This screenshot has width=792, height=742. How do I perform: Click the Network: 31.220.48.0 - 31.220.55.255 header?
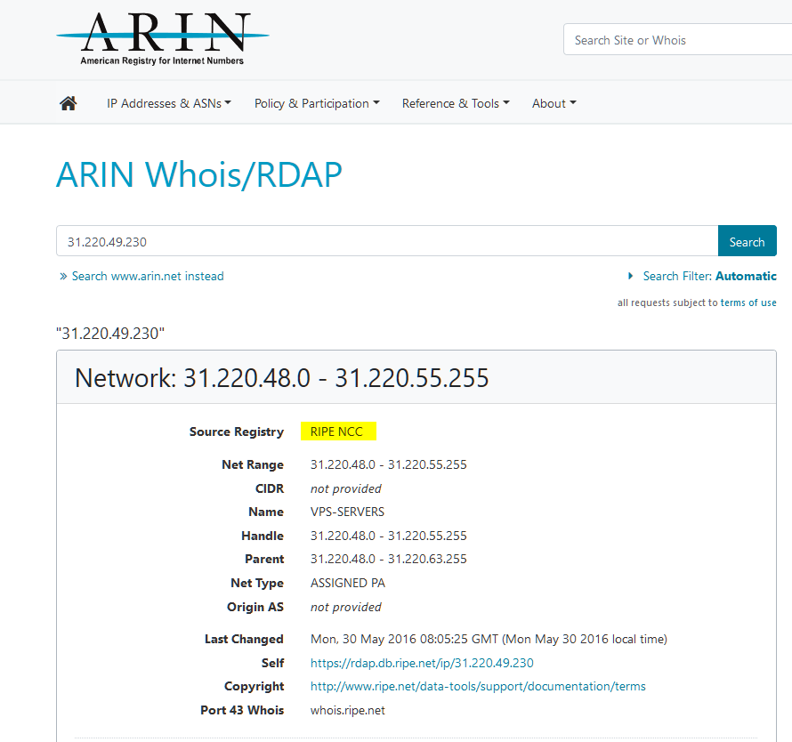click(282, 378)
